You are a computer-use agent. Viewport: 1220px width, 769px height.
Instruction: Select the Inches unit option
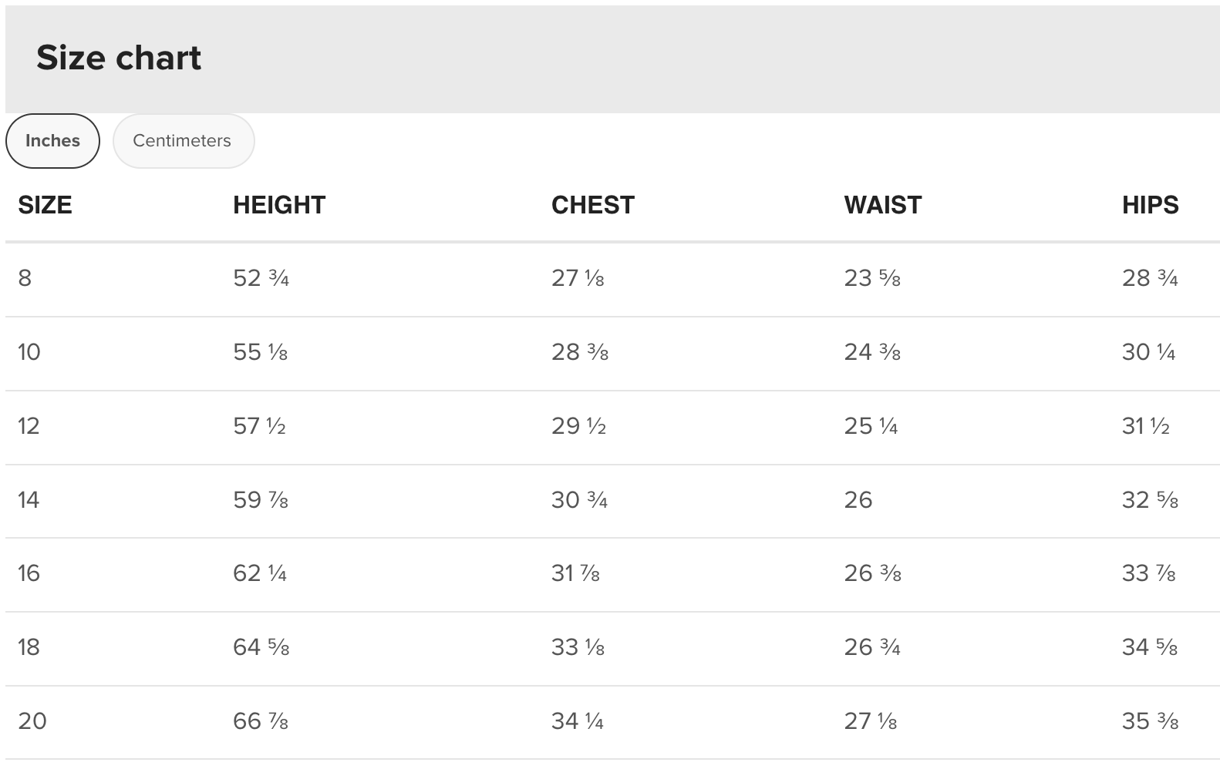click(52, 141)
